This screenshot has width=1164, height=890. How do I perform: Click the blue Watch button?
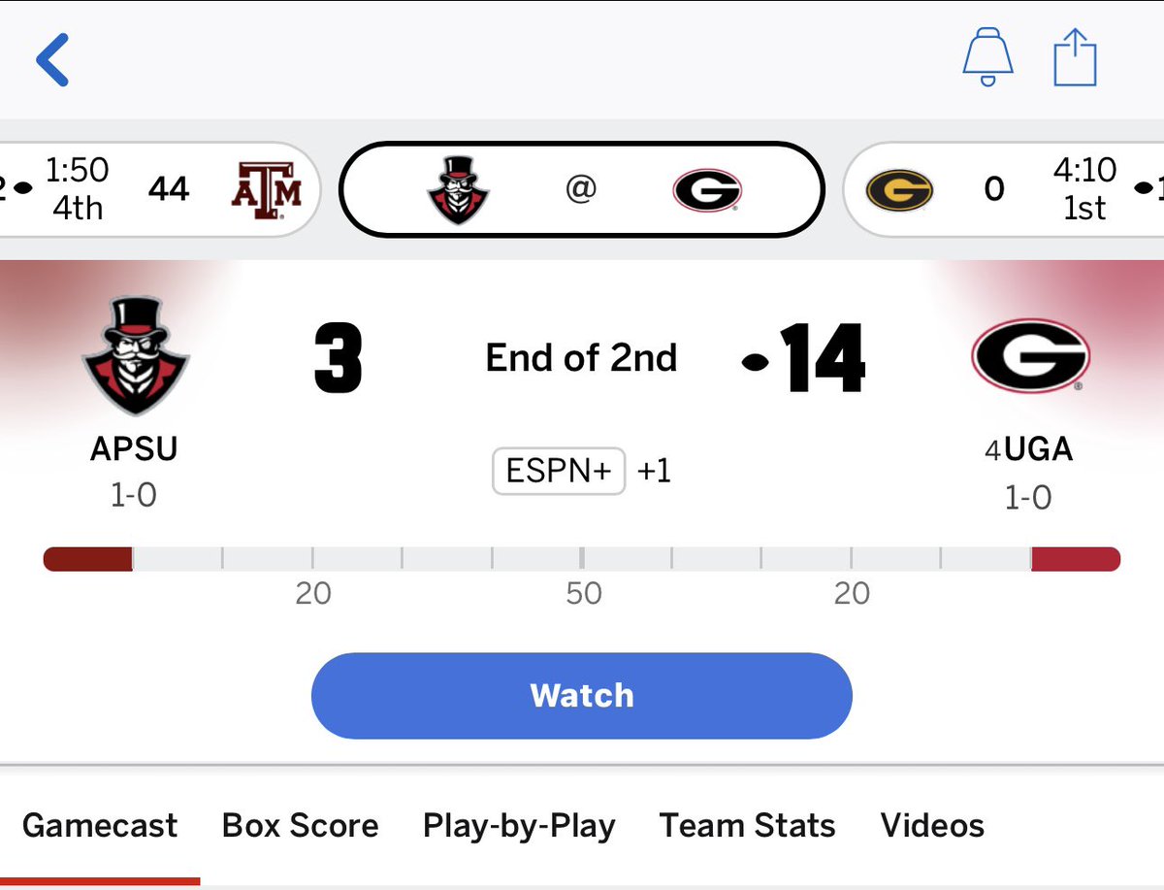coord(582,696)
